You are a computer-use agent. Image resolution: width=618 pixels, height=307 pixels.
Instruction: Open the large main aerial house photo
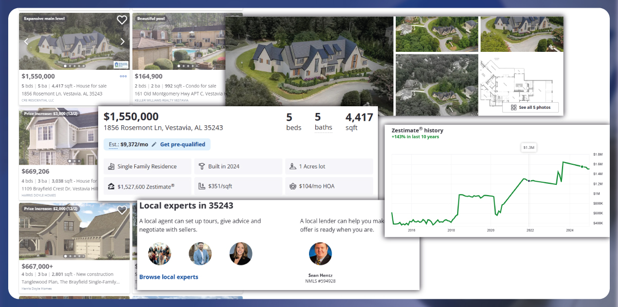pos(310,66)
